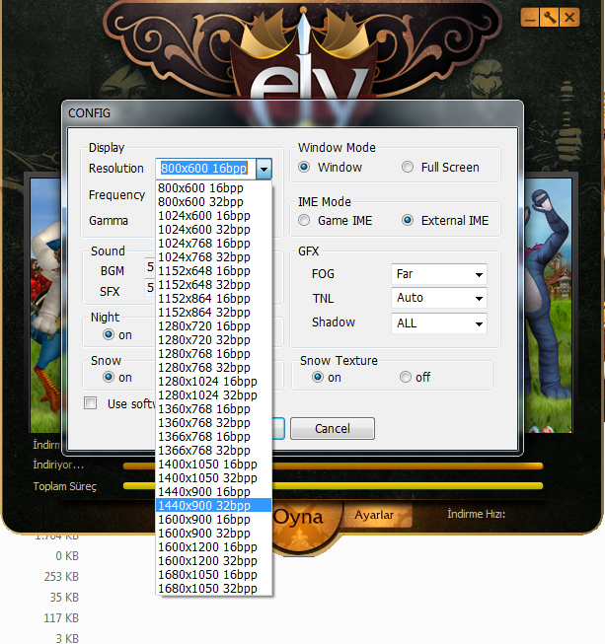
Task: Select 1024x768 16bpp entry
Action: pyautogui.click(x=214, y=244)
